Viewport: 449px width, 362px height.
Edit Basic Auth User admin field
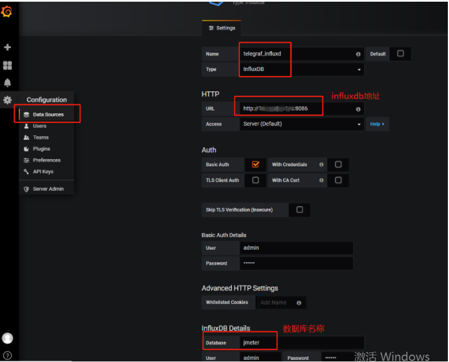coord(296,248)
